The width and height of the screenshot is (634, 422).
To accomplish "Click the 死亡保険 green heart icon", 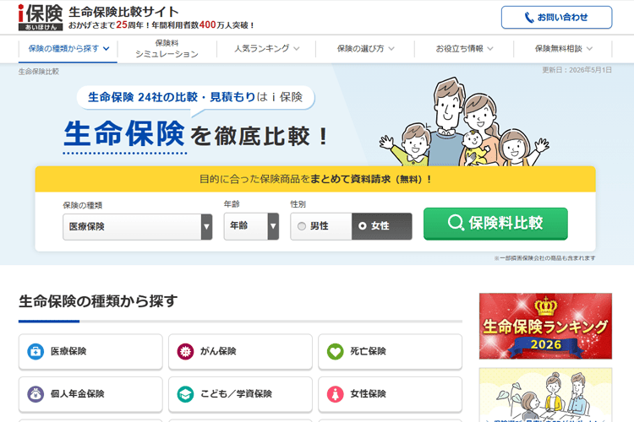I will click(x=336, y=351).
